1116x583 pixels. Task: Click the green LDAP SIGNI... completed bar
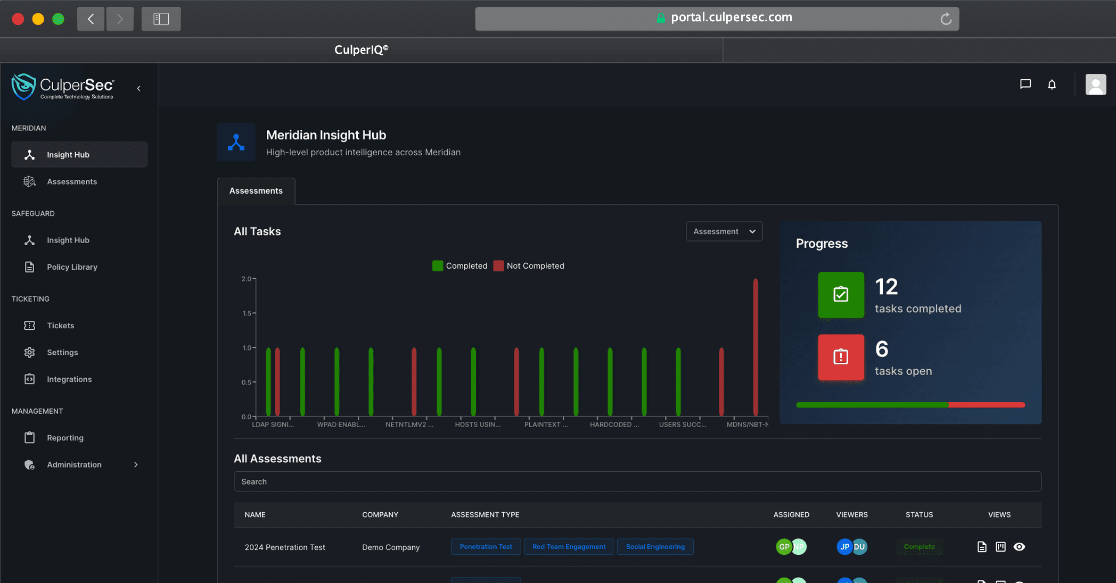point(268,382)
